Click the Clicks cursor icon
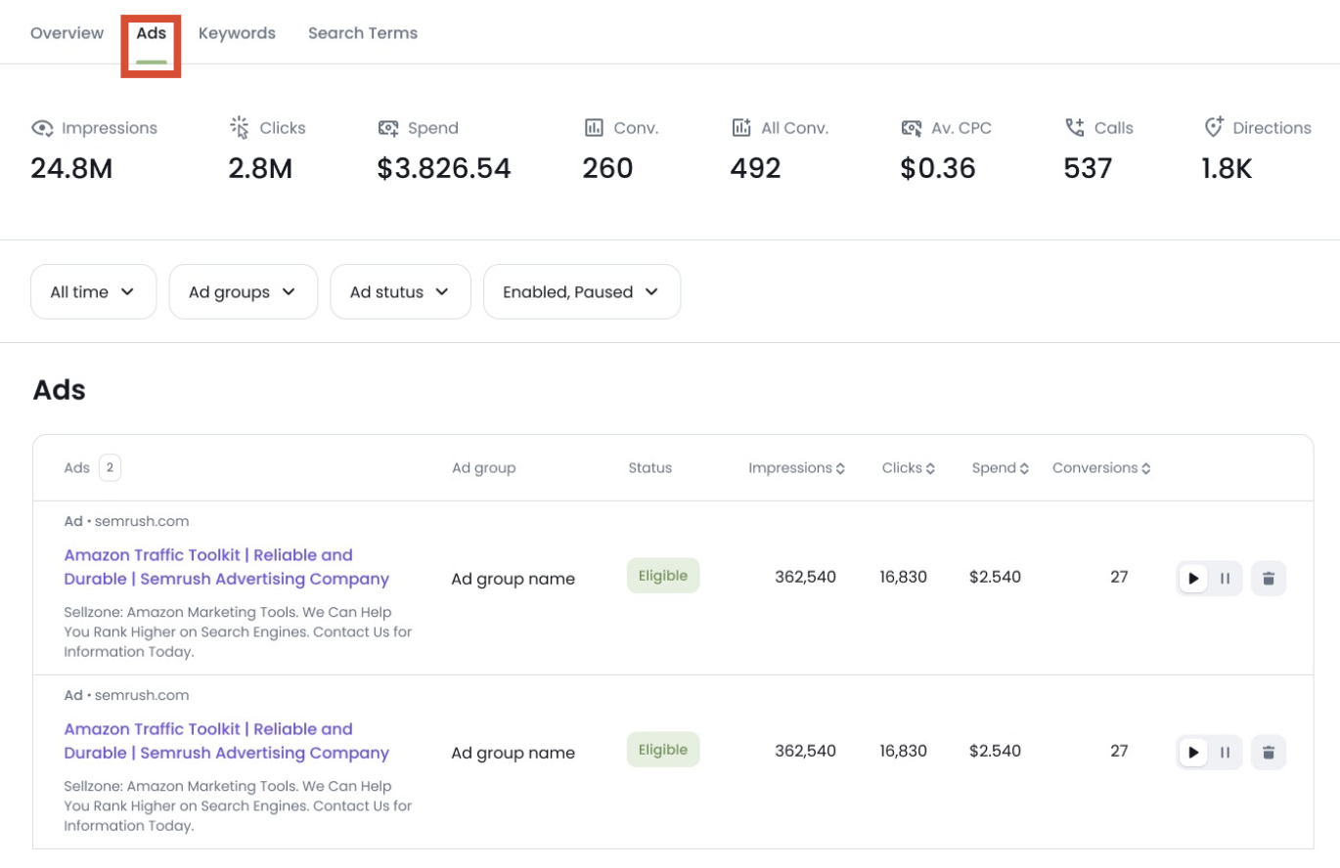This screenshot has height=868, width=1340. tap(238, 127)
